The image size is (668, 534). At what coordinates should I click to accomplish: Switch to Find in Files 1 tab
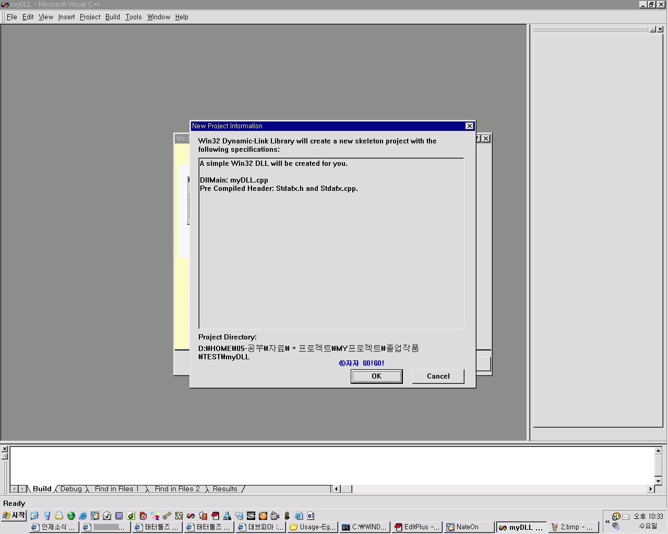(116, 489)
